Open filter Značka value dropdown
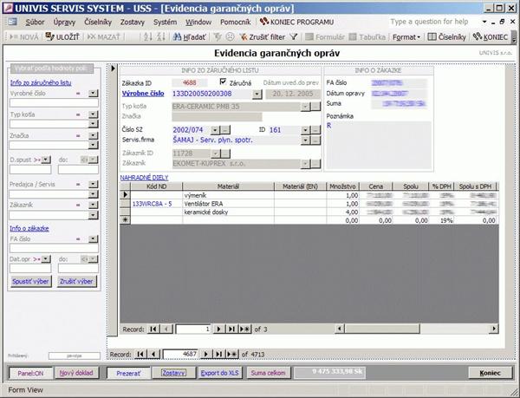Viewport: 520px width, 398px height. [x=94, y=145]
